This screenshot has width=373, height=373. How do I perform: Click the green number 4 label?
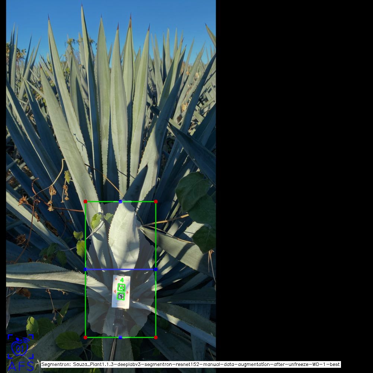(122, 280)
